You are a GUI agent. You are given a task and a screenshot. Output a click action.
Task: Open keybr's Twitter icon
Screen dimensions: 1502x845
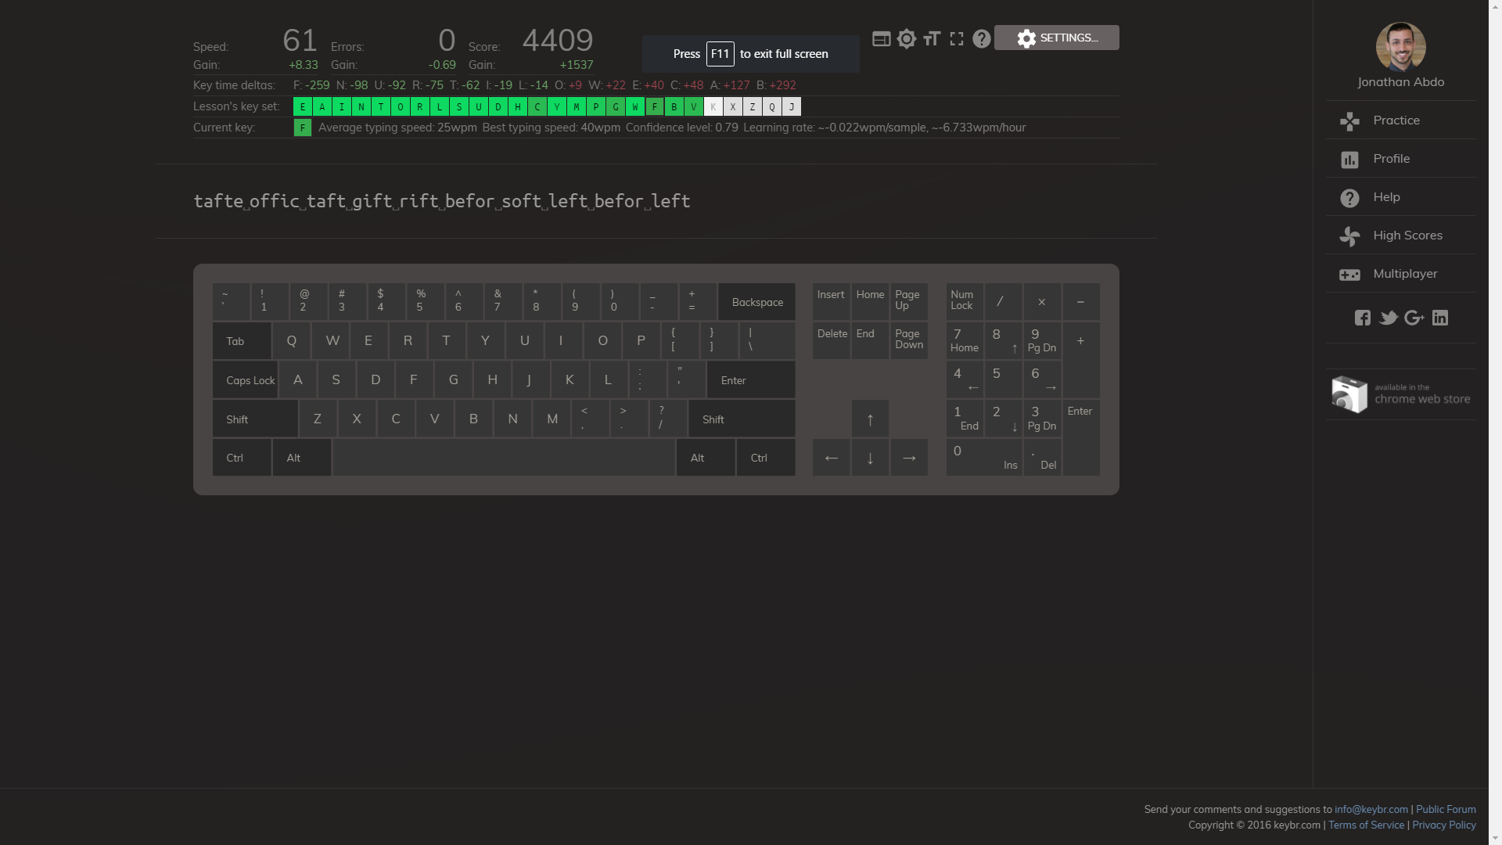(x=1389, y=318)
